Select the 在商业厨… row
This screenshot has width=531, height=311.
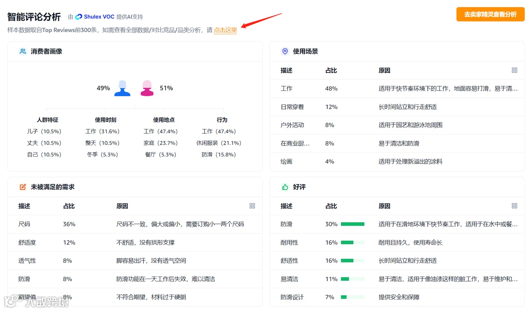point(397,143)
